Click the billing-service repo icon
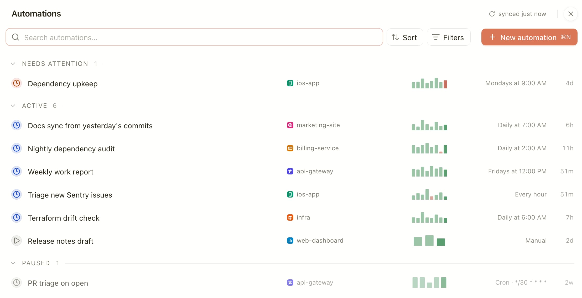 click(x=290, y=148)
